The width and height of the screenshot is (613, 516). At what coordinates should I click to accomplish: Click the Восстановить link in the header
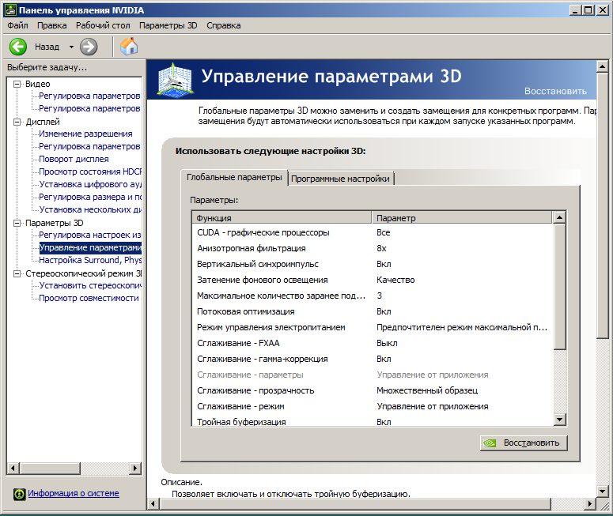coord(555,91)
